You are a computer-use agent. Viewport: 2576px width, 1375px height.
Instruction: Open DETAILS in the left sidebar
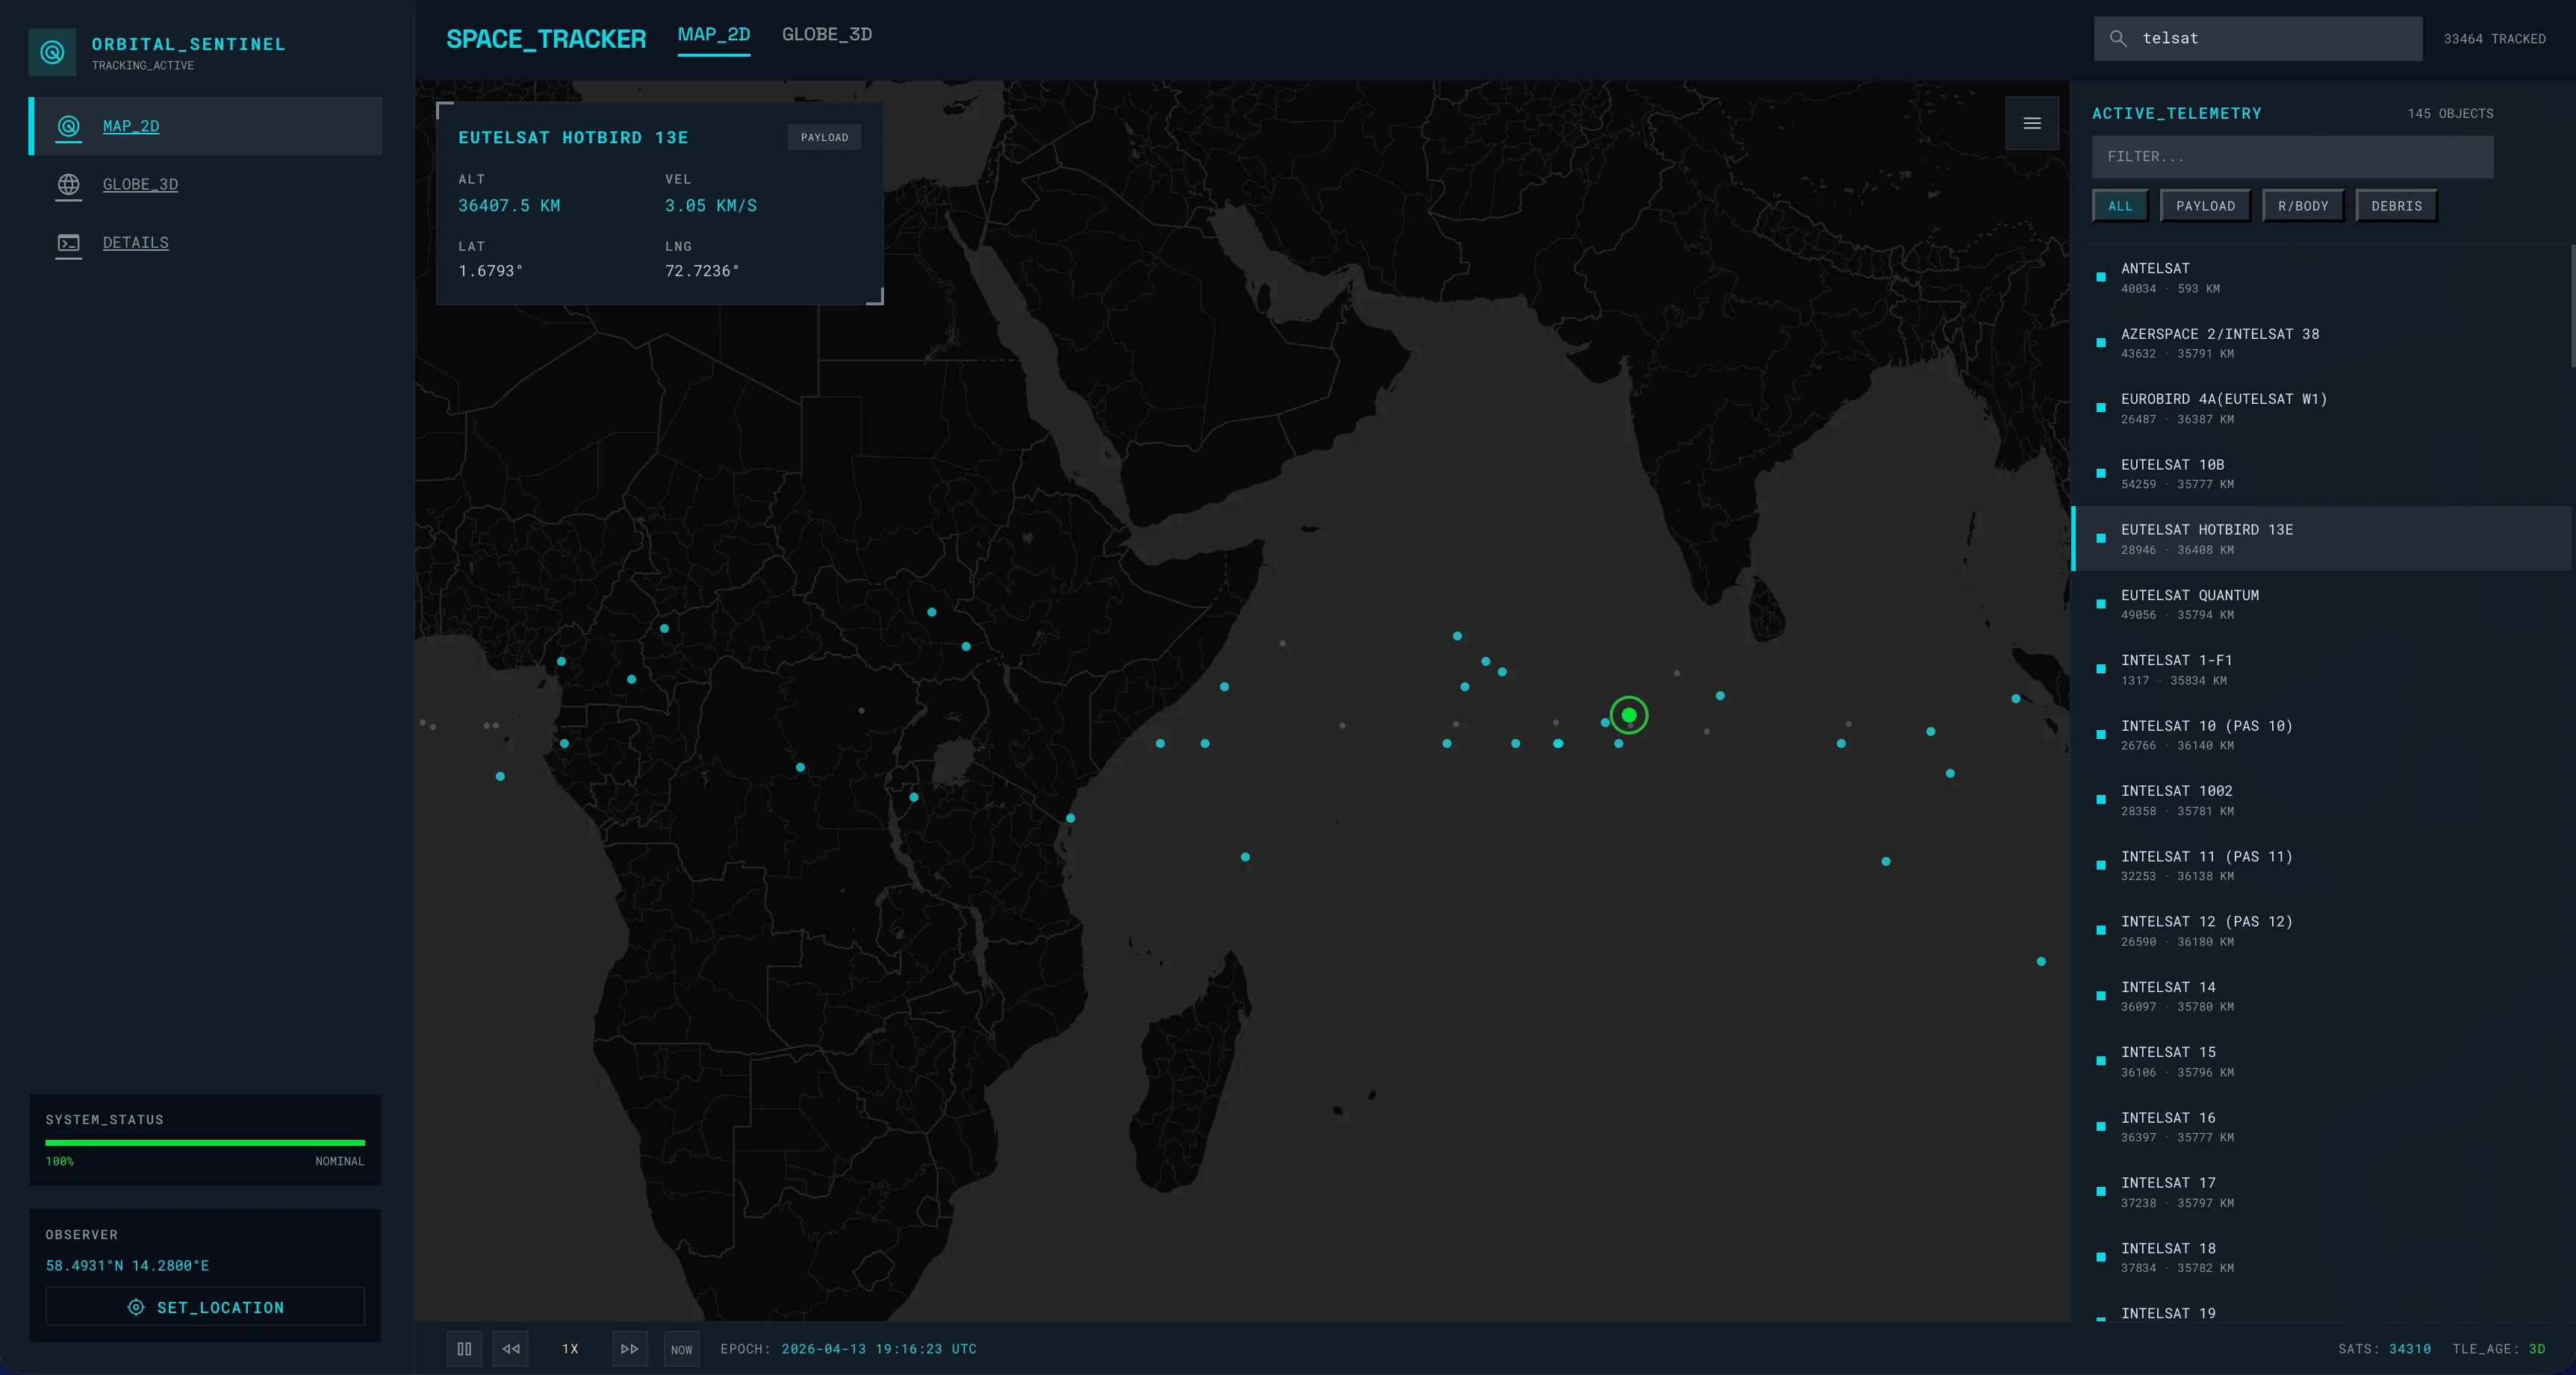click(x=206, y=242)
